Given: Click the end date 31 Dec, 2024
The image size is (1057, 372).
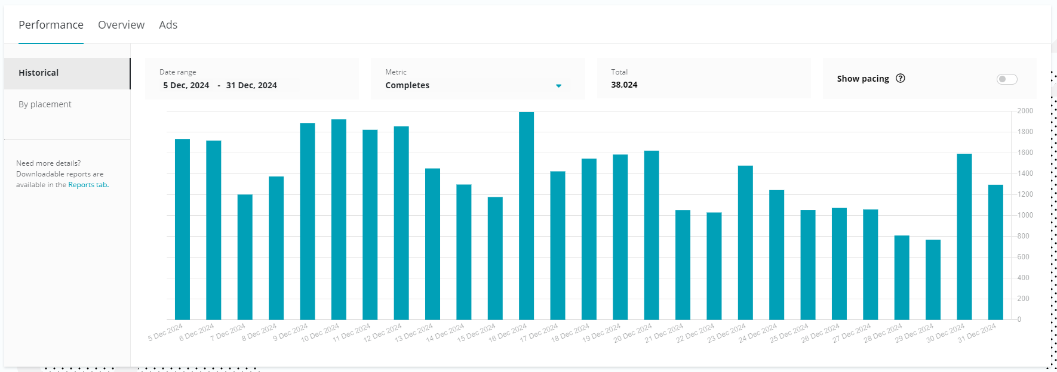Looking at the screenshot, I should [x=251, y=85].
